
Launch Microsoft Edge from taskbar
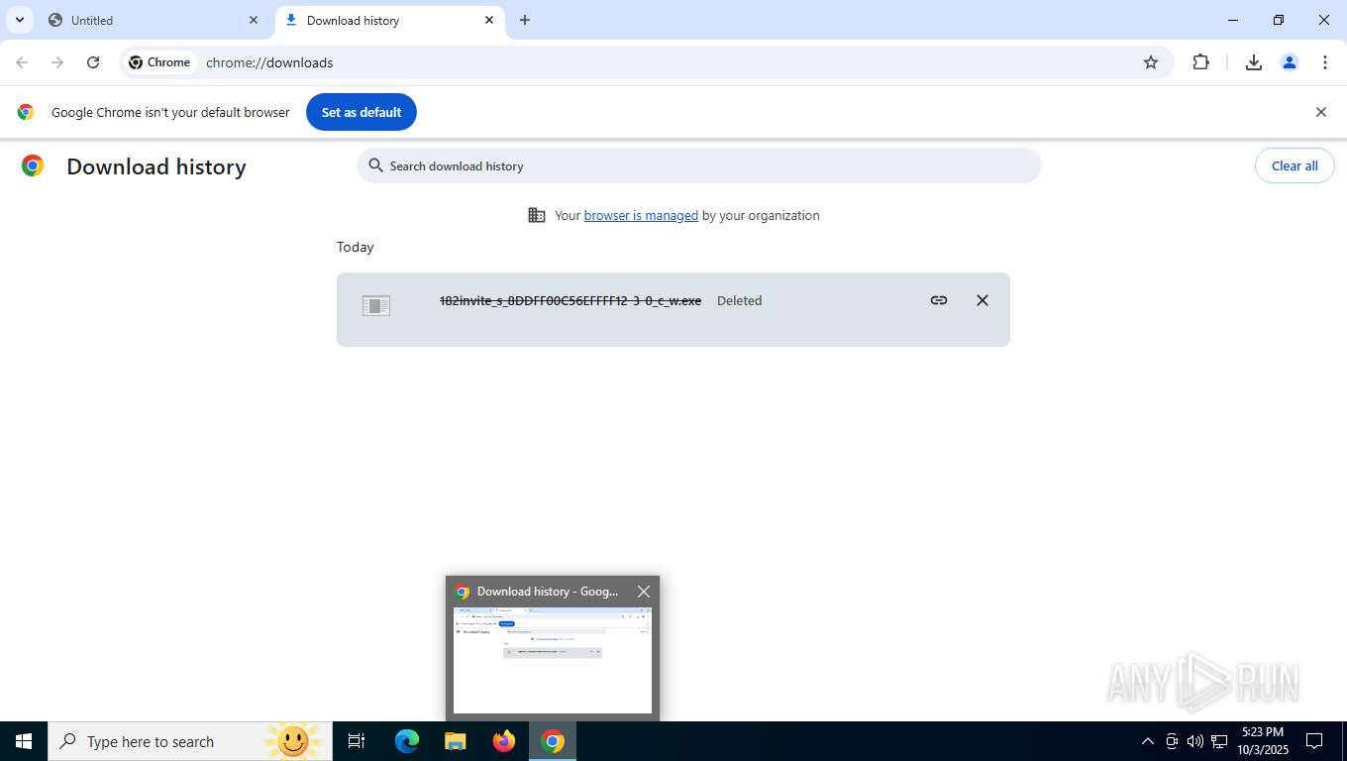pyautogui.click(x=407, y=741)
